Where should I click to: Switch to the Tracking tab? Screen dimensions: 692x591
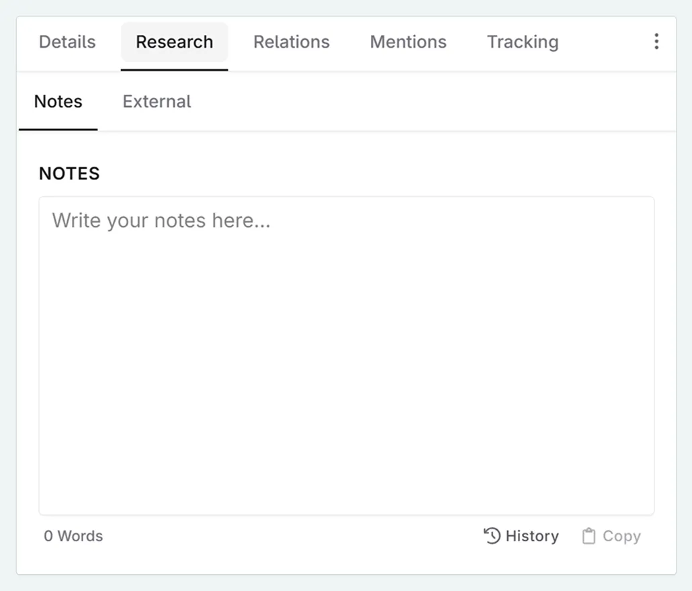[522, 42]
